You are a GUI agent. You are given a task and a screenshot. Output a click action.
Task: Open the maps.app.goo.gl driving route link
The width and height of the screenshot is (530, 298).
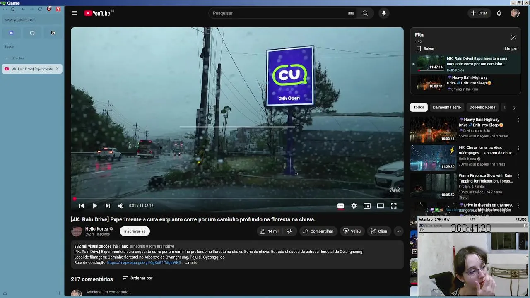tap(145, 263)
